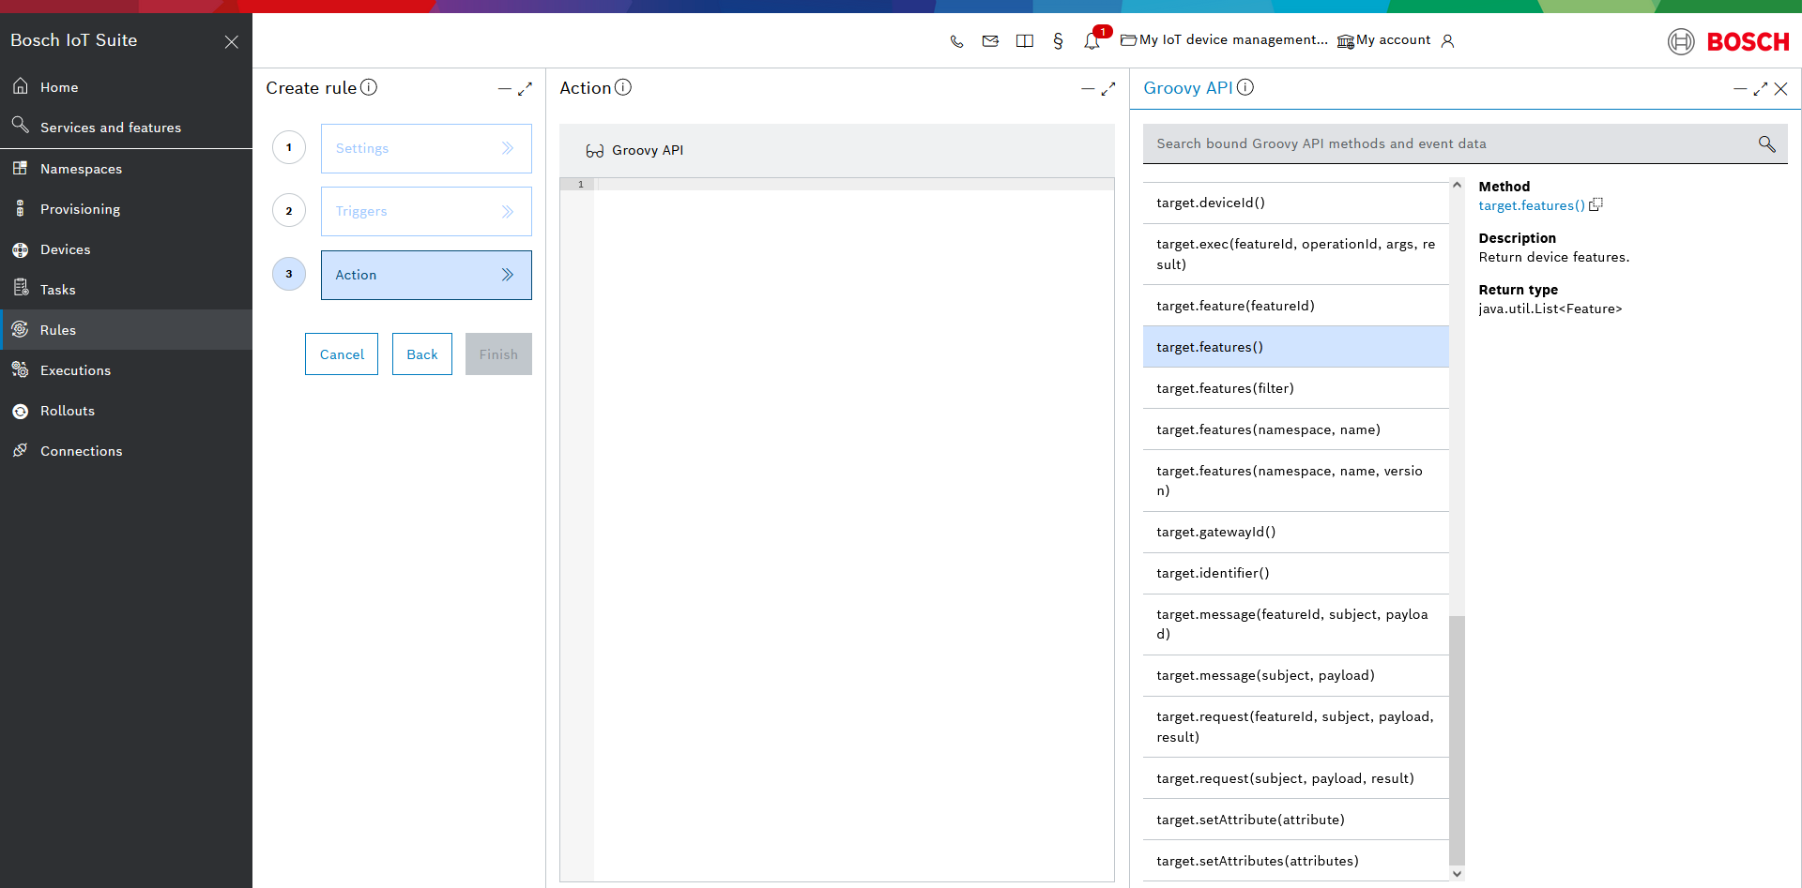Image resolution: width=1802 pixels, height=888 pixels.
Task: Click the method list scrollbar up arrow
Action: pyautogui.click(x=1457, y=185)
